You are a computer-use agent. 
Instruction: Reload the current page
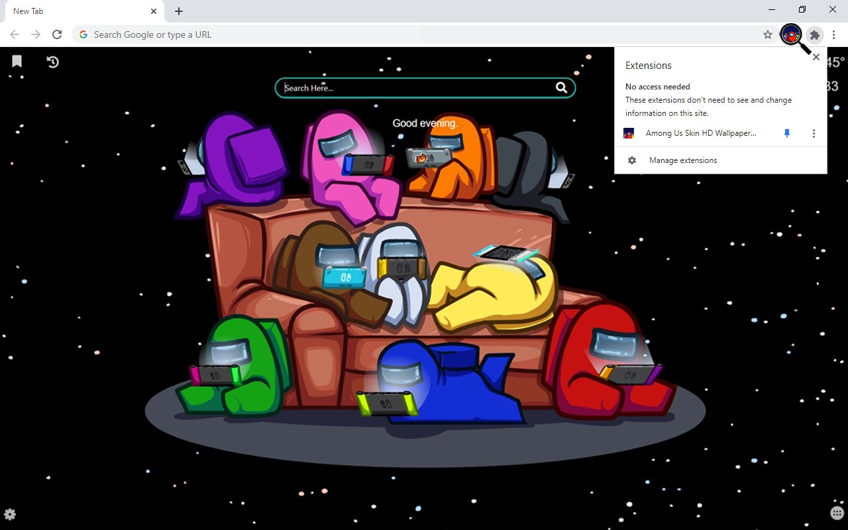[x=57, y=34]
